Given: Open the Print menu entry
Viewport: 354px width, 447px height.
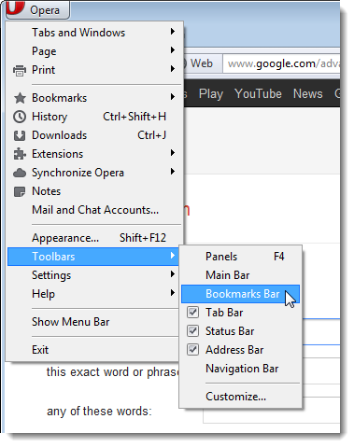Looking at the screenshot, I should coord(94,70).
